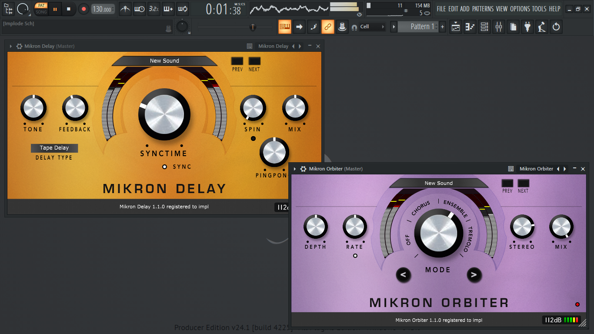Toggle the SYNC radio in Mikron Delay

(x=164, y=167)
